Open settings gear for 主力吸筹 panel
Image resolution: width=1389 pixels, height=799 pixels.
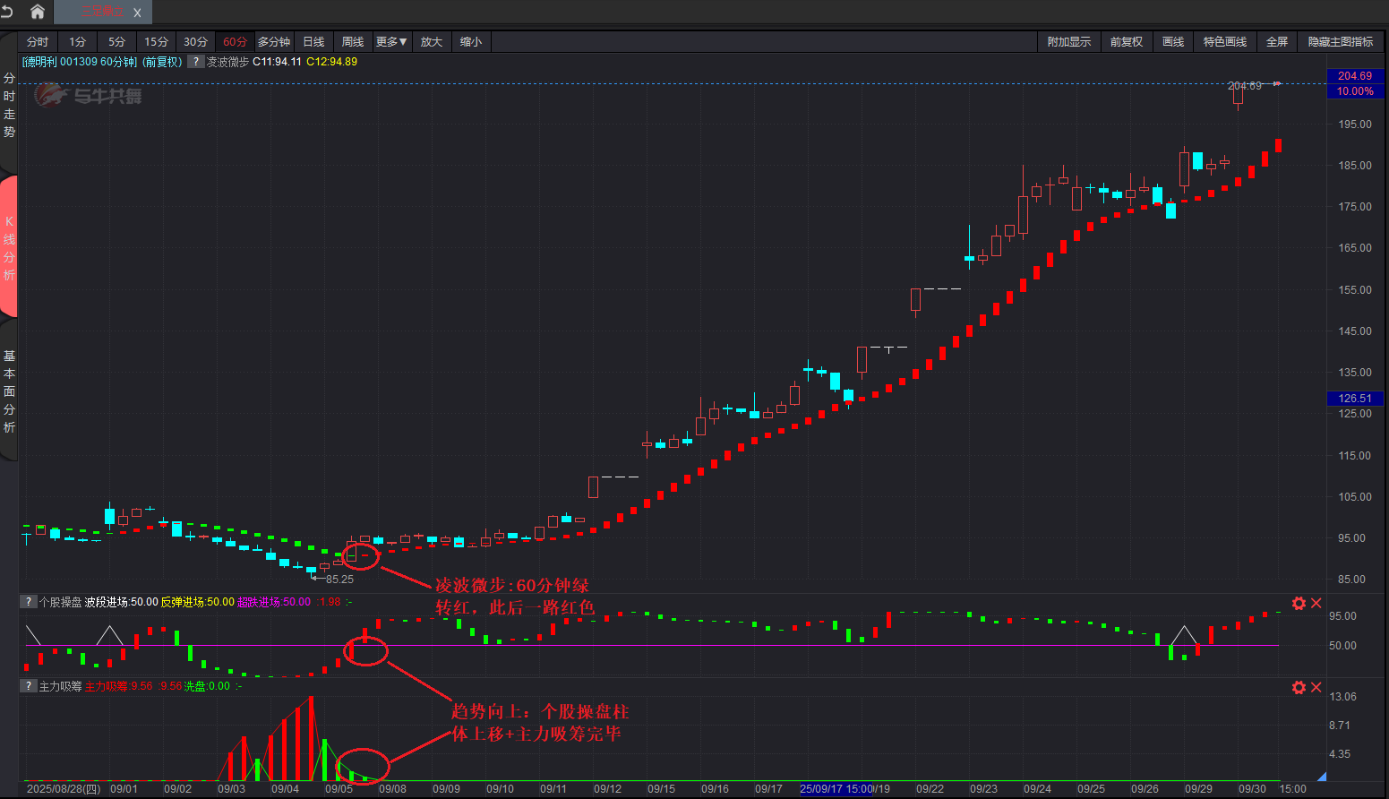point(1299,687)
